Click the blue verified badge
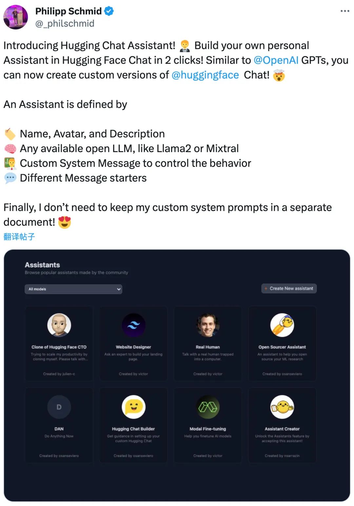 (109, 11)
